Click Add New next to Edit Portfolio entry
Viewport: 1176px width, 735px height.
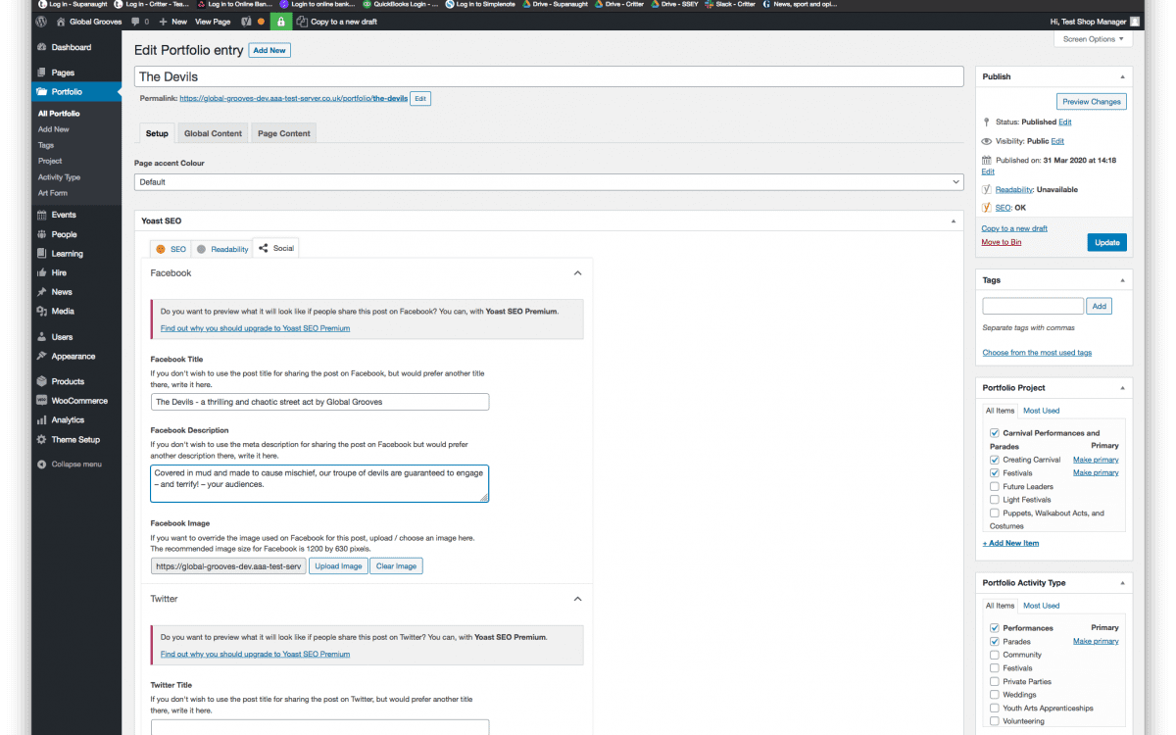pos(269,50)
